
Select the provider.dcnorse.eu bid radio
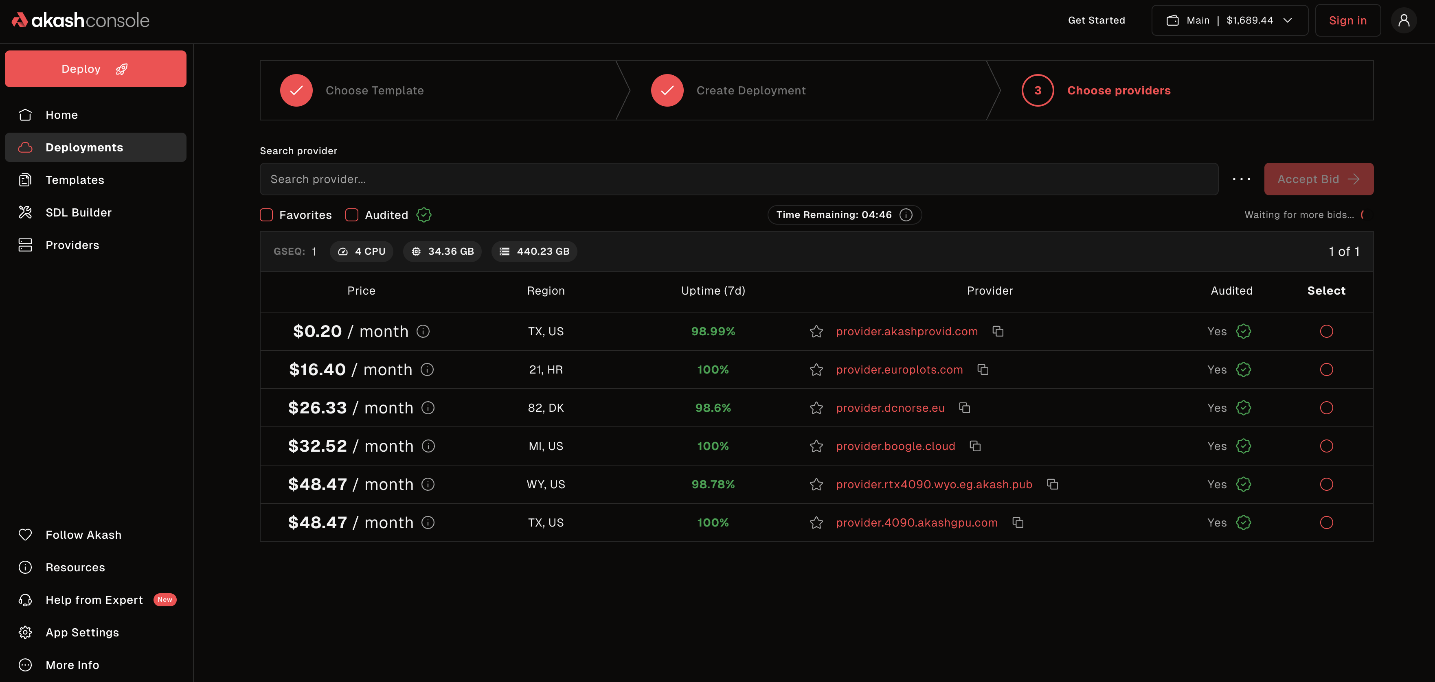point(1326,408)
